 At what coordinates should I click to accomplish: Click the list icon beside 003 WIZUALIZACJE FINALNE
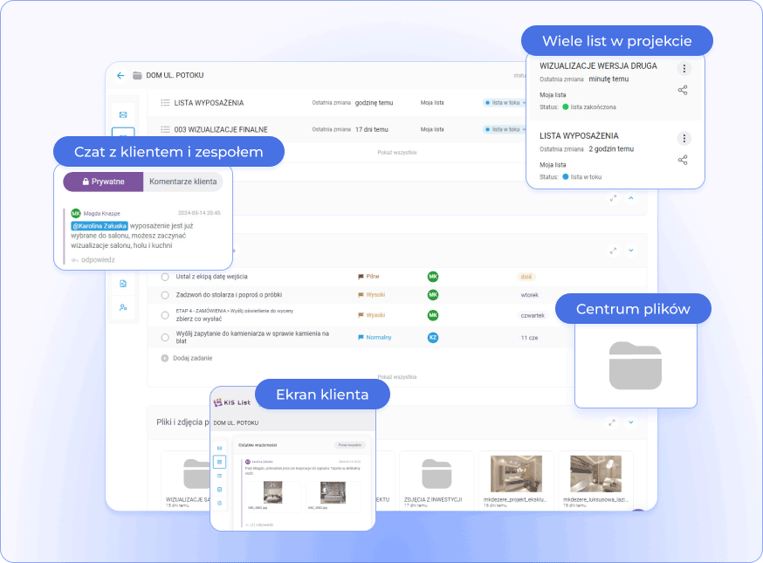click(166, 129)
